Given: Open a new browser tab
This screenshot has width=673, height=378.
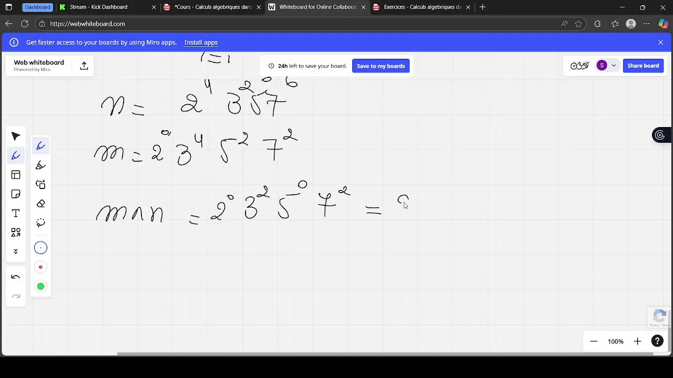Looking at the screenshot, I should click(483, 7).
